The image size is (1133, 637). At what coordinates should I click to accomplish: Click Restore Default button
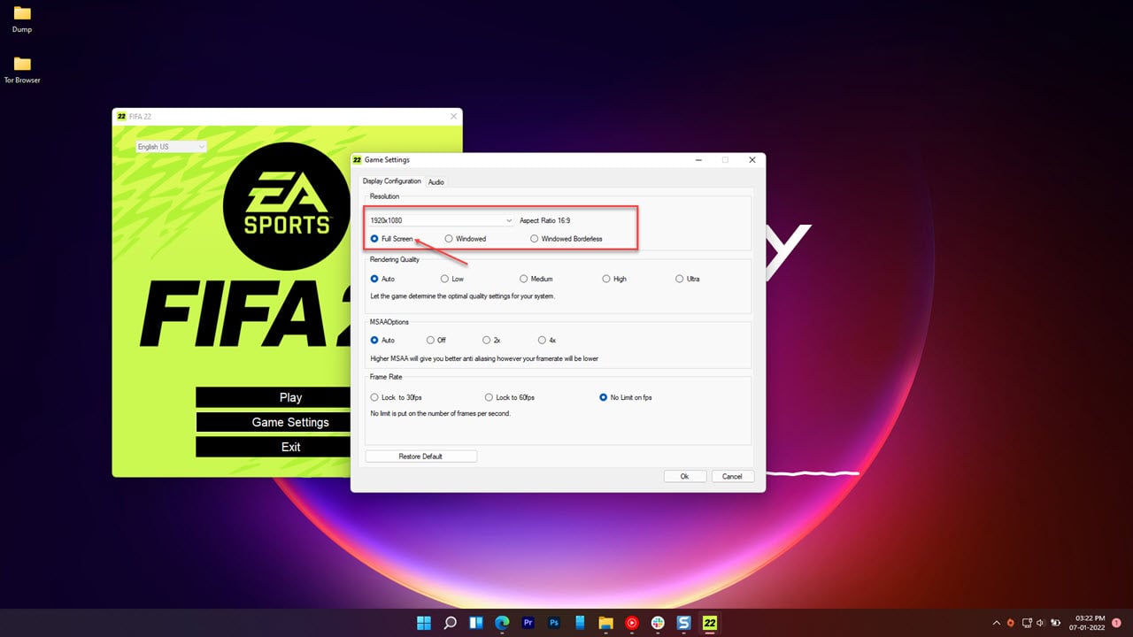coord(421,457)
